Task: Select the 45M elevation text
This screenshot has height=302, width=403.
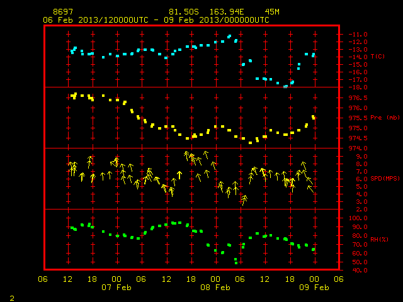Action: [272, 12]
